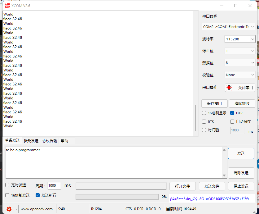The height and width of the screenshot is (214, 259).
Task: Open the parity None dropdown
Action: coord(240,75)
